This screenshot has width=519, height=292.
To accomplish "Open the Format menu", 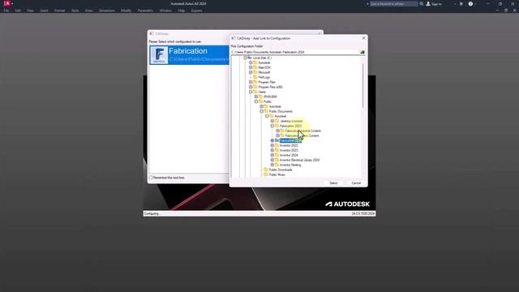I will (59, 11).
